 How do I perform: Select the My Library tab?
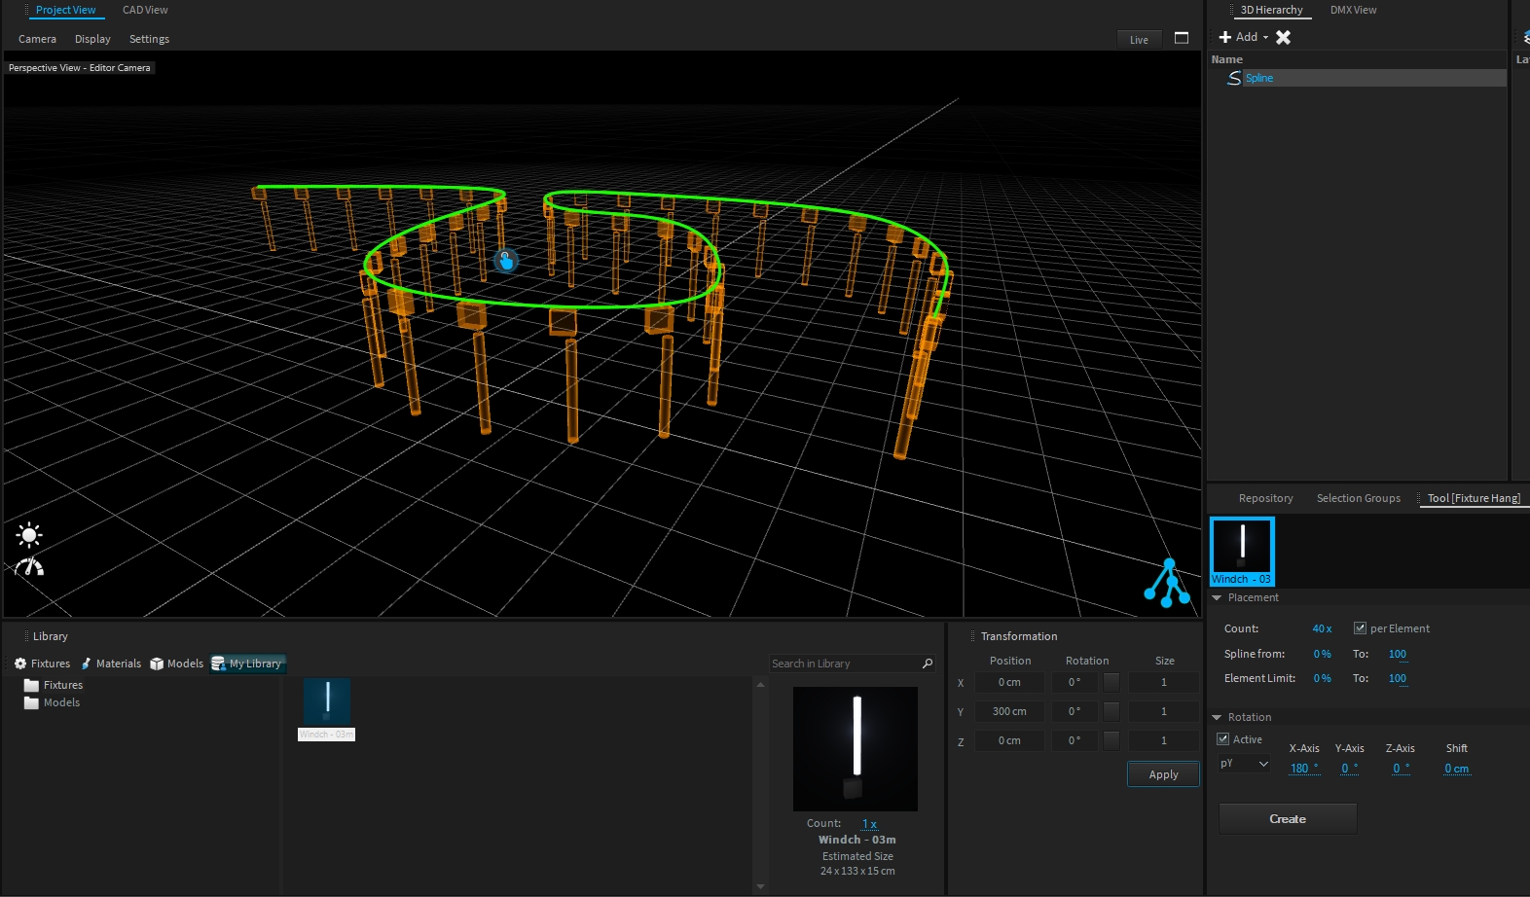pyautogui.click(x=247, y=664)
